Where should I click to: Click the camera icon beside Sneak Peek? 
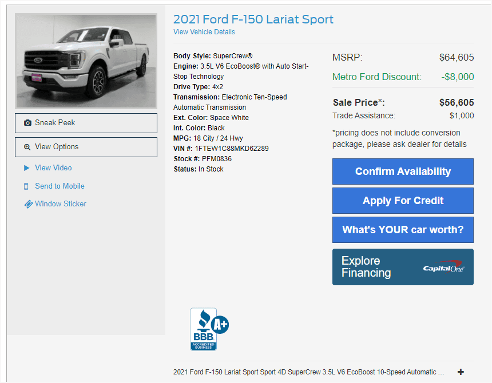[27, 123]
